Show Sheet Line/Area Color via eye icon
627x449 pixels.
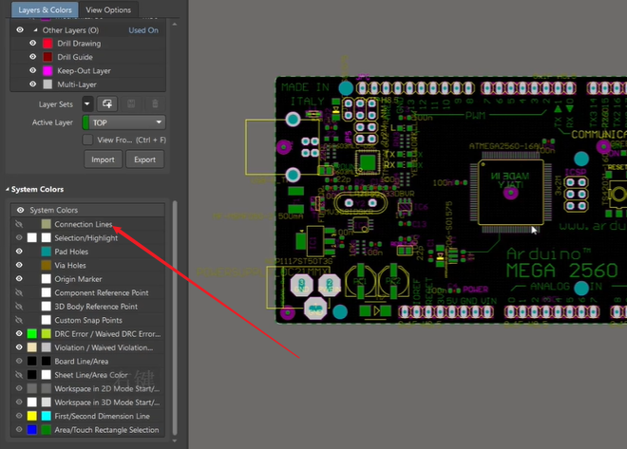(x=19, y=375)
